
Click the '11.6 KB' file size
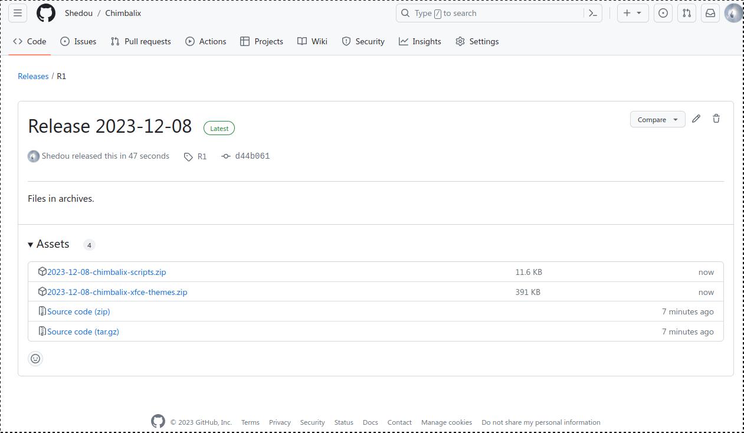click(529, 272)
